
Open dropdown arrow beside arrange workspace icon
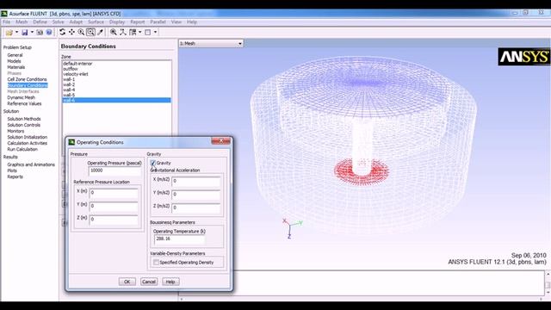tap(139, 33)
